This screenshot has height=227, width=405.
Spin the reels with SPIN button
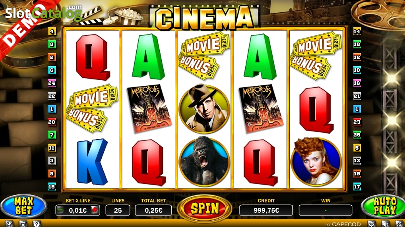coord(205,208)
